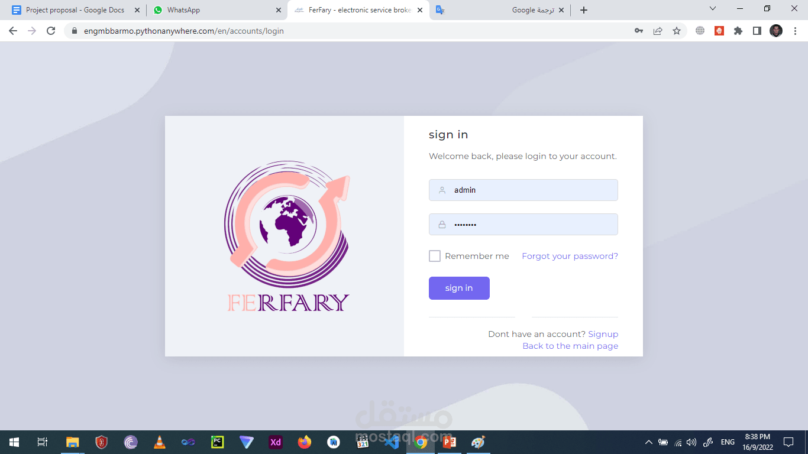Share this page using the share icon

658,31
